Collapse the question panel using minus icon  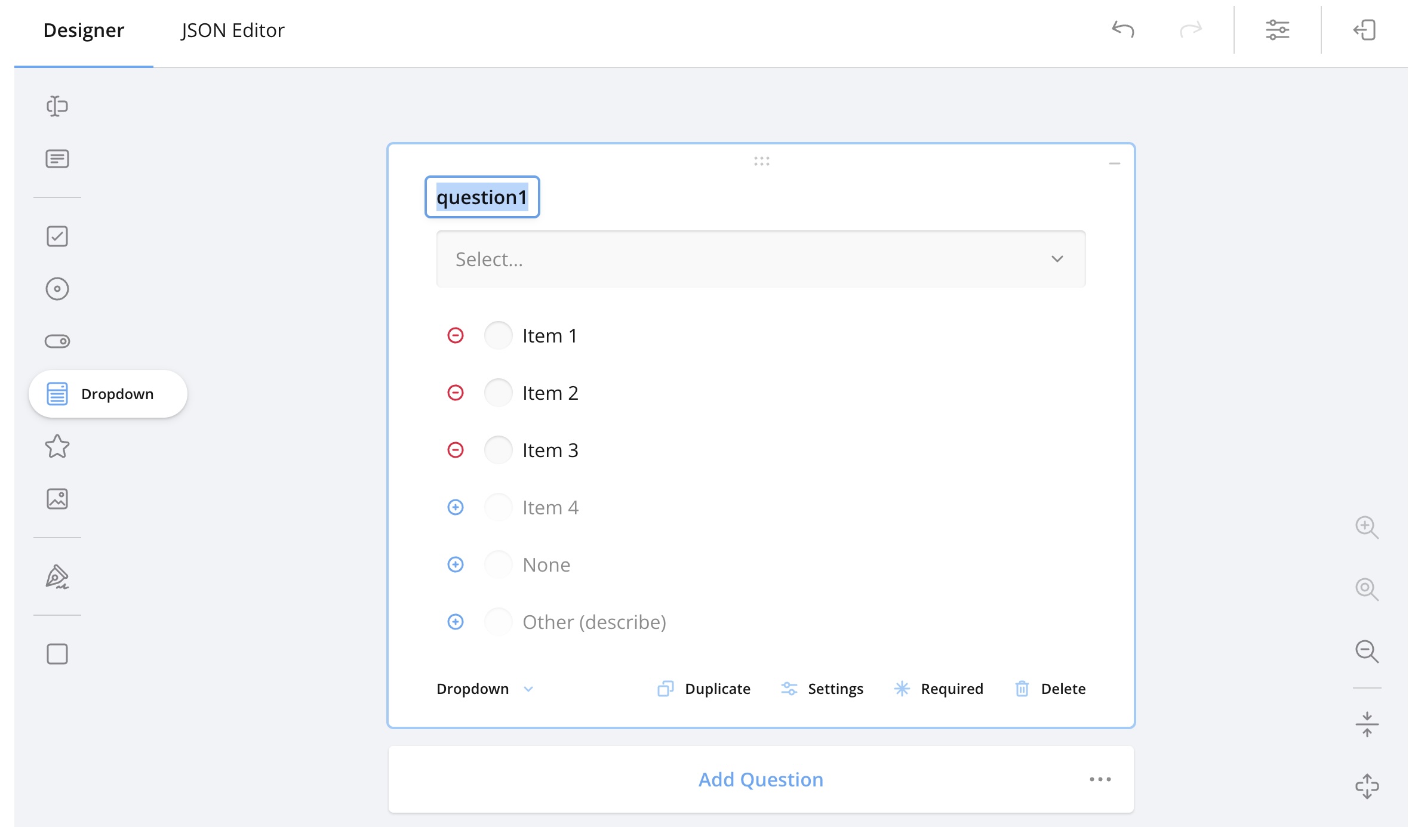pos(1114,163)
